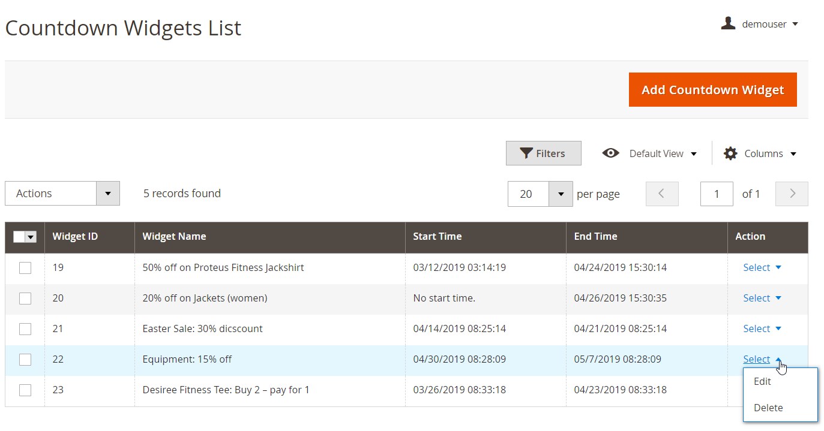Image resolution: width=824 pixels, height=431 pixels.
Task: Expand the Default View dropdown
Action: (663, 153)
